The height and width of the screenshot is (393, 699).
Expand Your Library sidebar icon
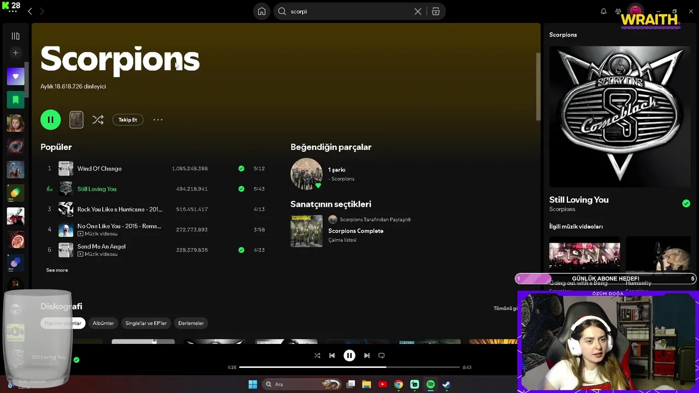15,36
